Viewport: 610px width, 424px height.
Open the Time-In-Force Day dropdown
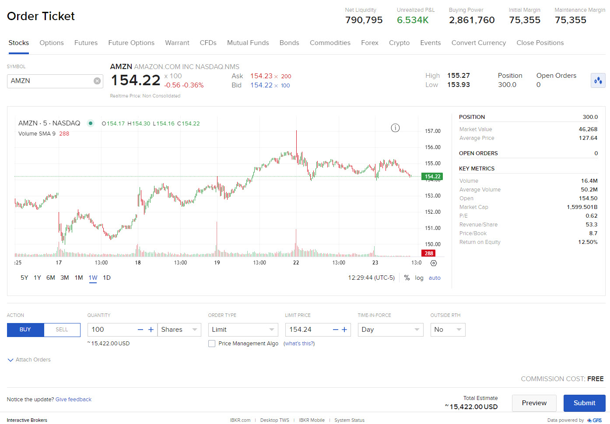pos(390,330)
